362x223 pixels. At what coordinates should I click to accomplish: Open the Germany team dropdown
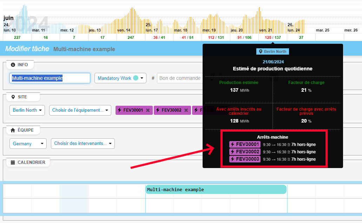[x=28, y=144]
